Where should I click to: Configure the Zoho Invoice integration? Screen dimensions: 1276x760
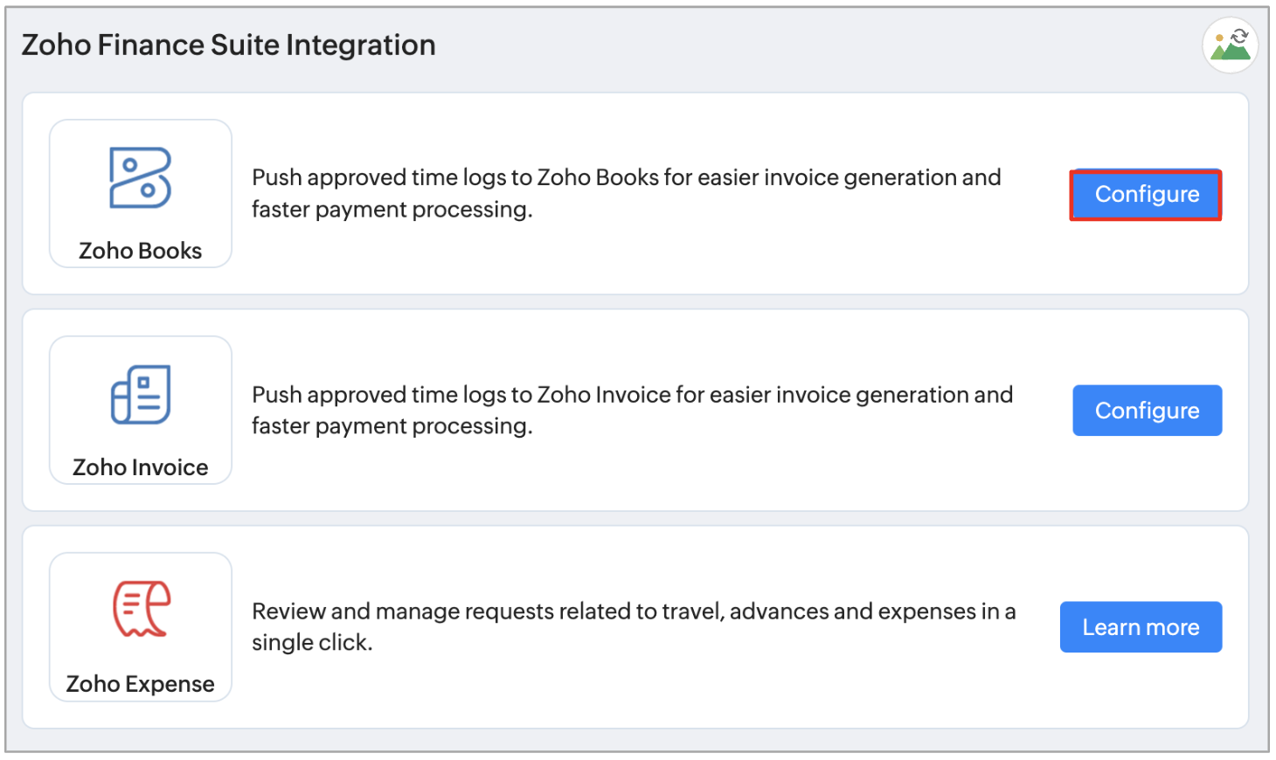click(1147, 411)
